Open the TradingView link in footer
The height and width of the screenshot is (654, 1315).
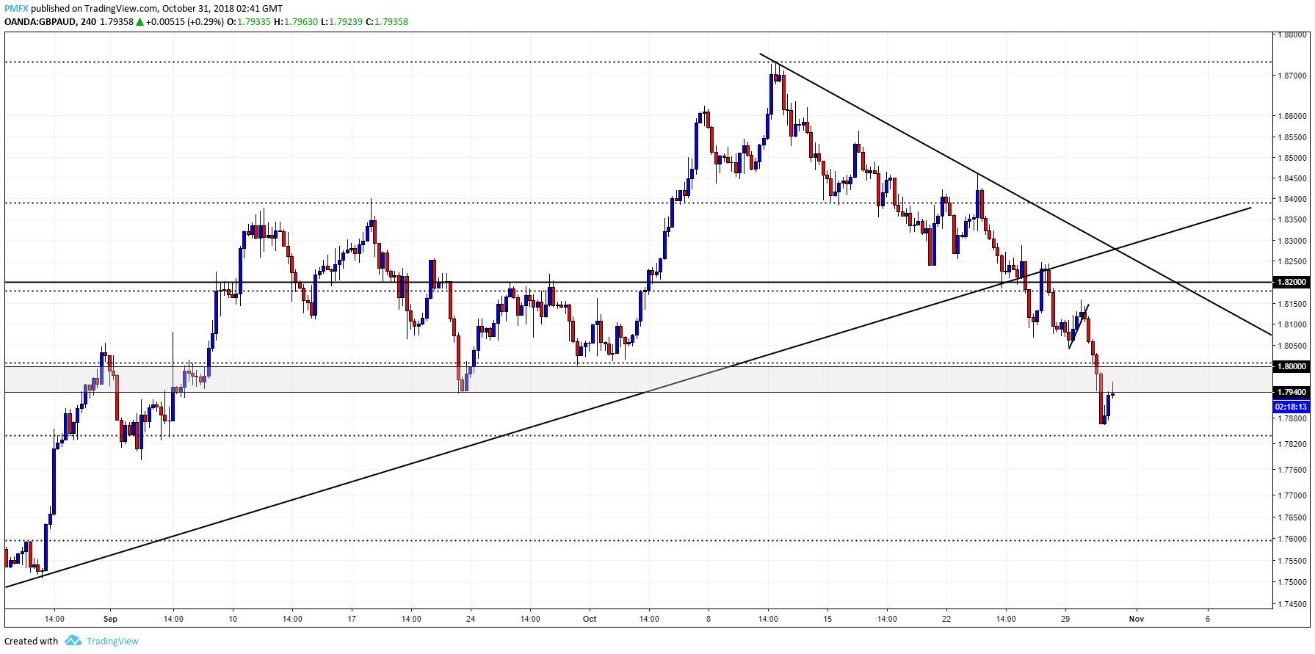coord(112,641)
